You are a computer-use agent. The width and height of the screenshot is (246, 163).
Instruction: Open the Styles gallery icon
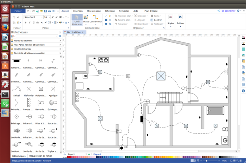tap(170, 19)
